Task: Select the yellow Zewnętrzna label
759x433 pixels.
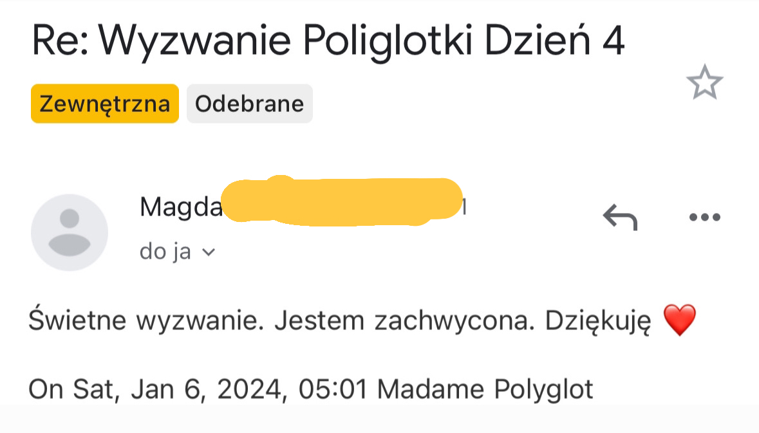Action: (x=105, y=104)
